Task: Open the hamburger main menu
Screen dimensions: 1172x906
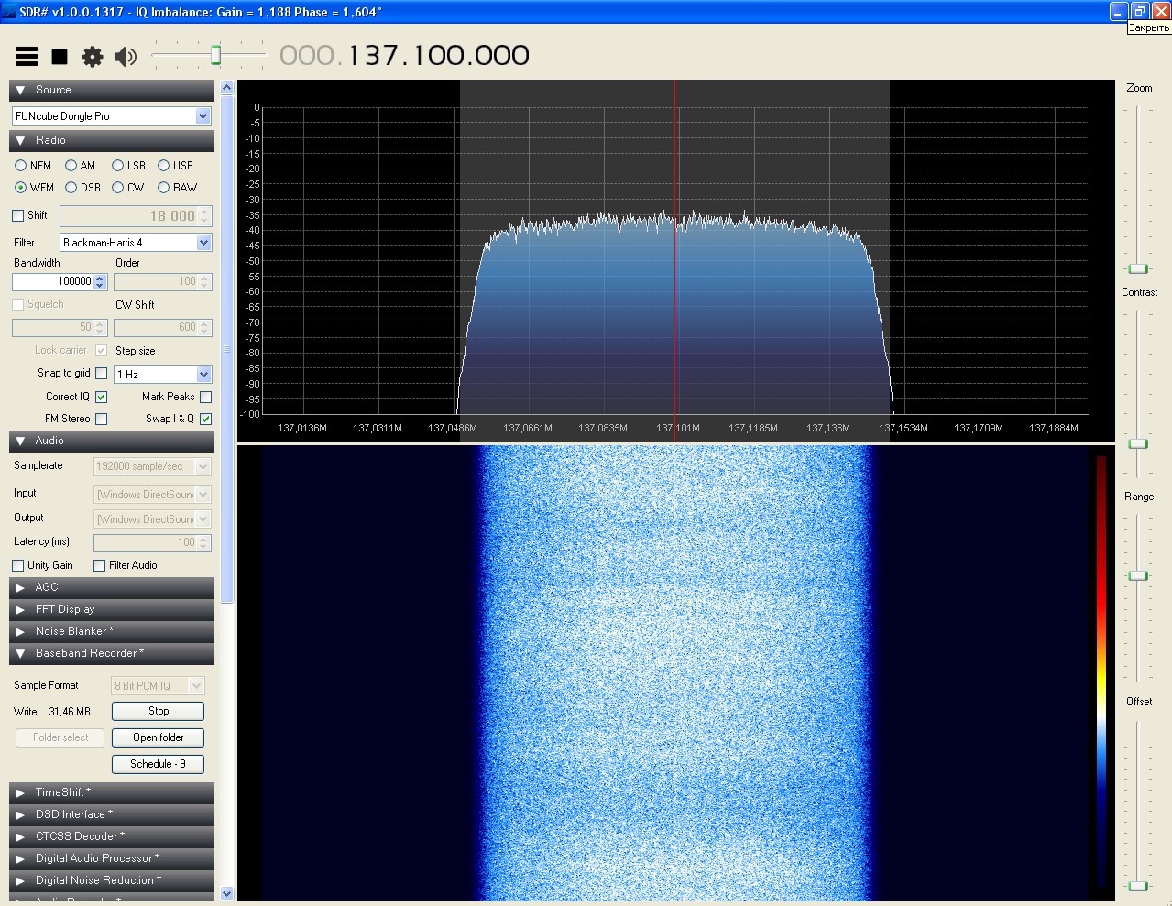Action: click(27, 57)
